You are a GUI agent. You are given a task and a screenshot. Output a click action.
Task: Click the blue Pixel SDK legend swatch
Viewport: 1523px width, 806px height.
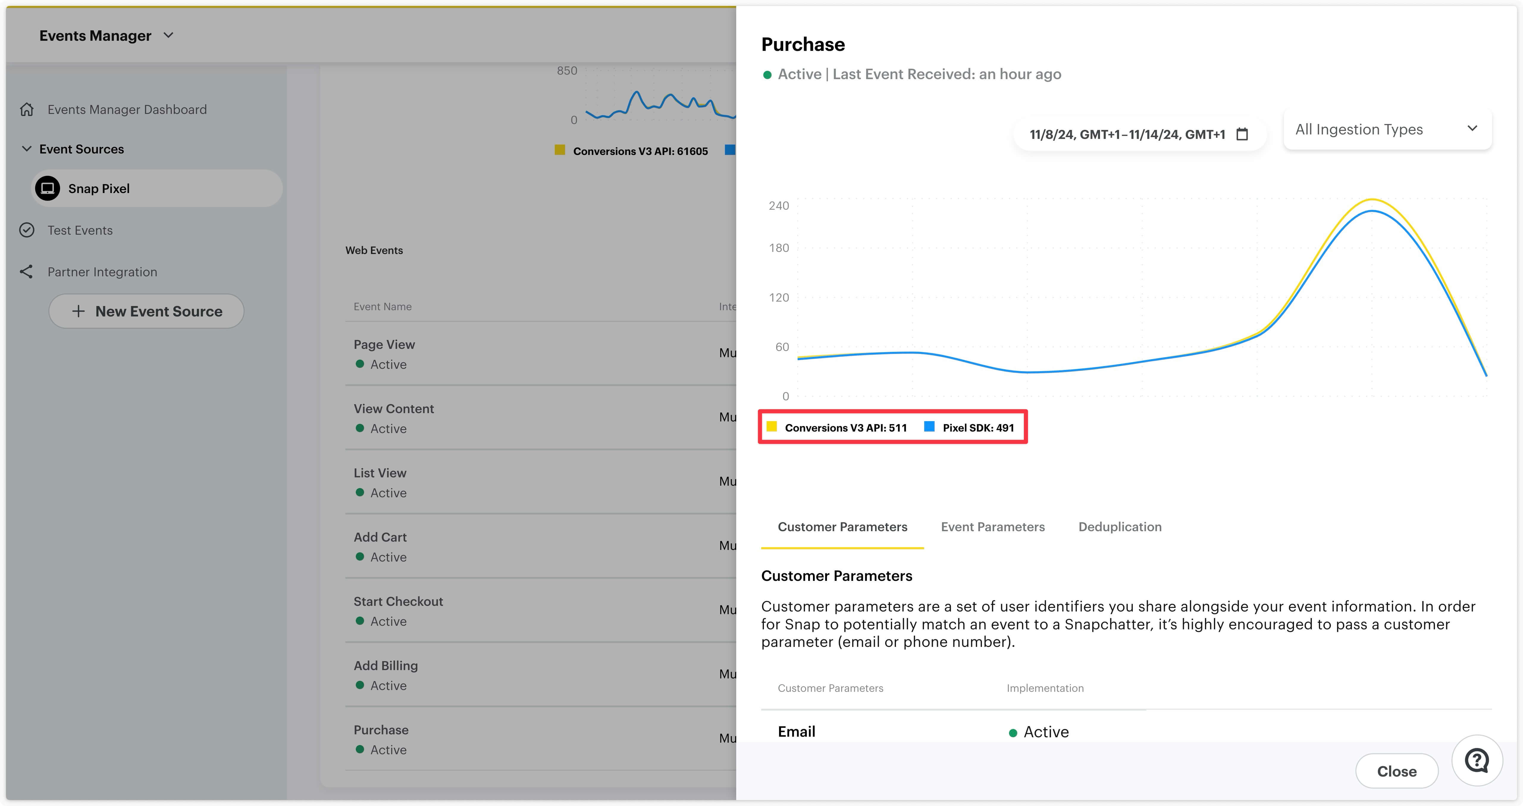pos(929,426)
